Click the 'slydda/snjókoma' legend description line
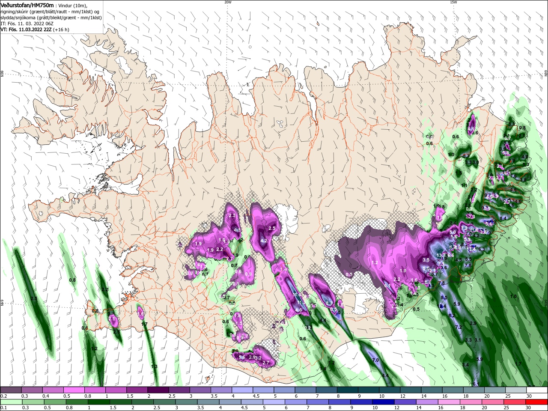This screenshot has width=548, height=411. [50, 17]
